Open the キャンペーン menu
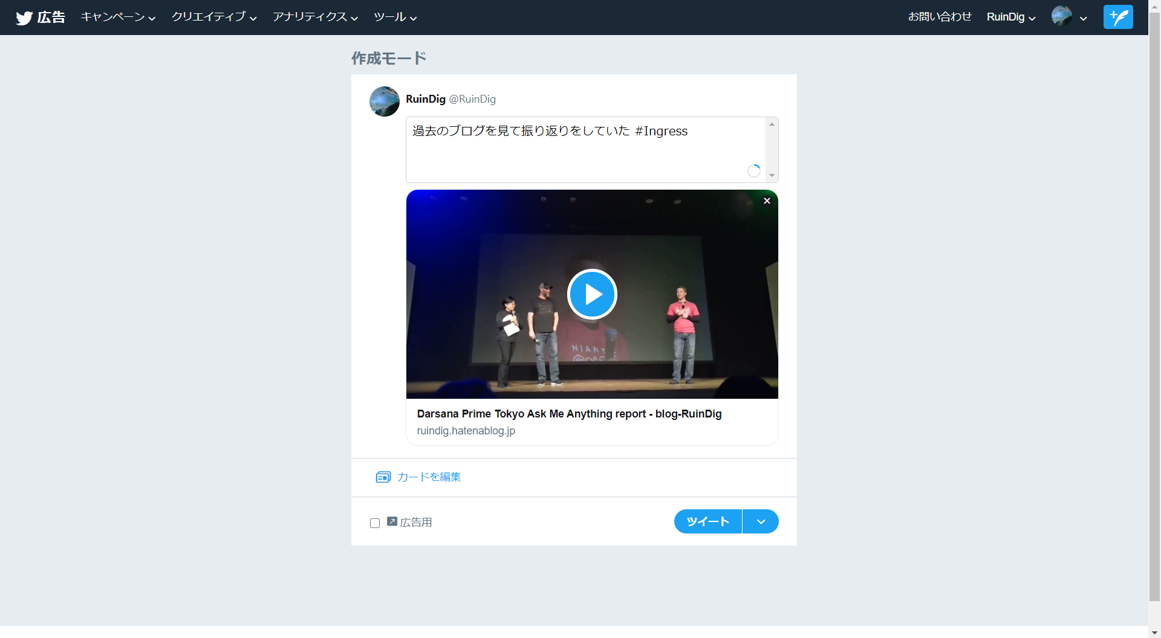This screenshot has height=638, width=1161. [x=119, y=17]
